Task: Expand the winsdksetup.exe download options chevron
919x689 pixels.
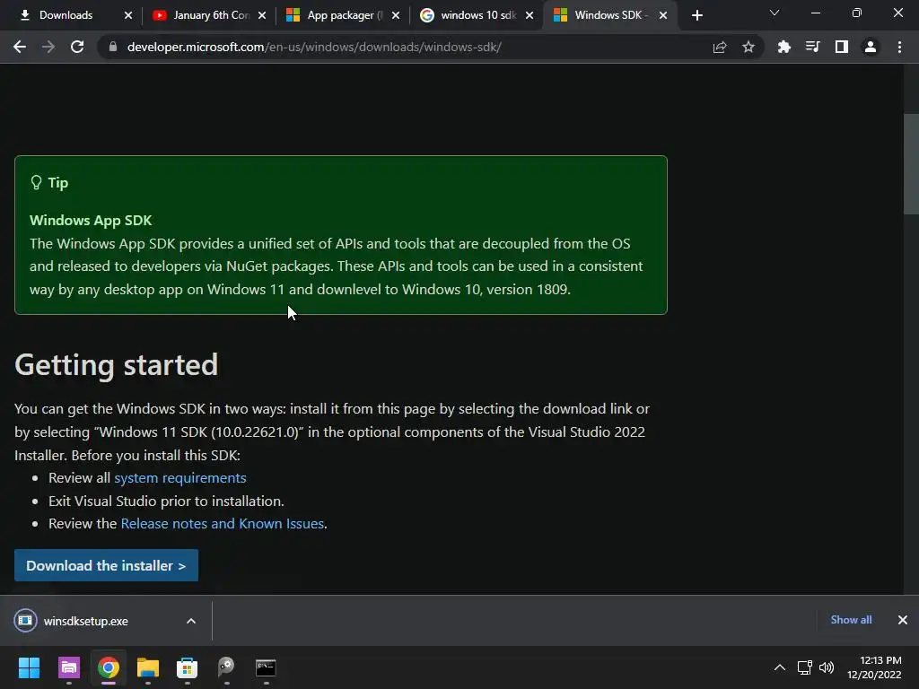Action: pyautogui.click(x=191, y=621)
